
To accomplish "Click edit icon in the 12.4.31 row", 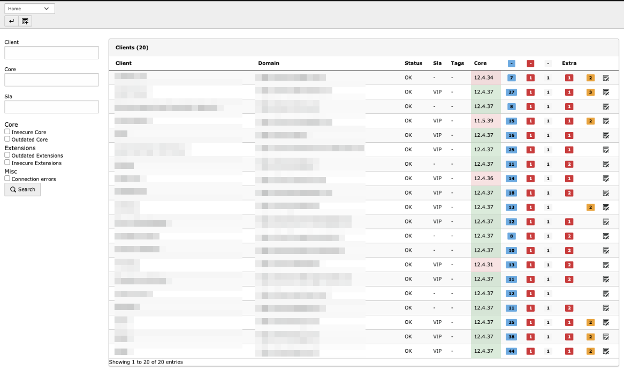I will click(x=606, y=265).
